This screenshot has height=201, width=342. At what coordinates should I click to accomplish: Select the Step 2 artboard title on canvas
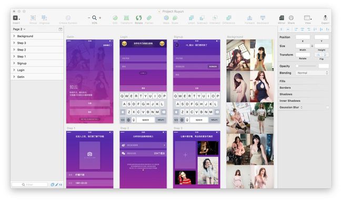(x=125, y=128)
